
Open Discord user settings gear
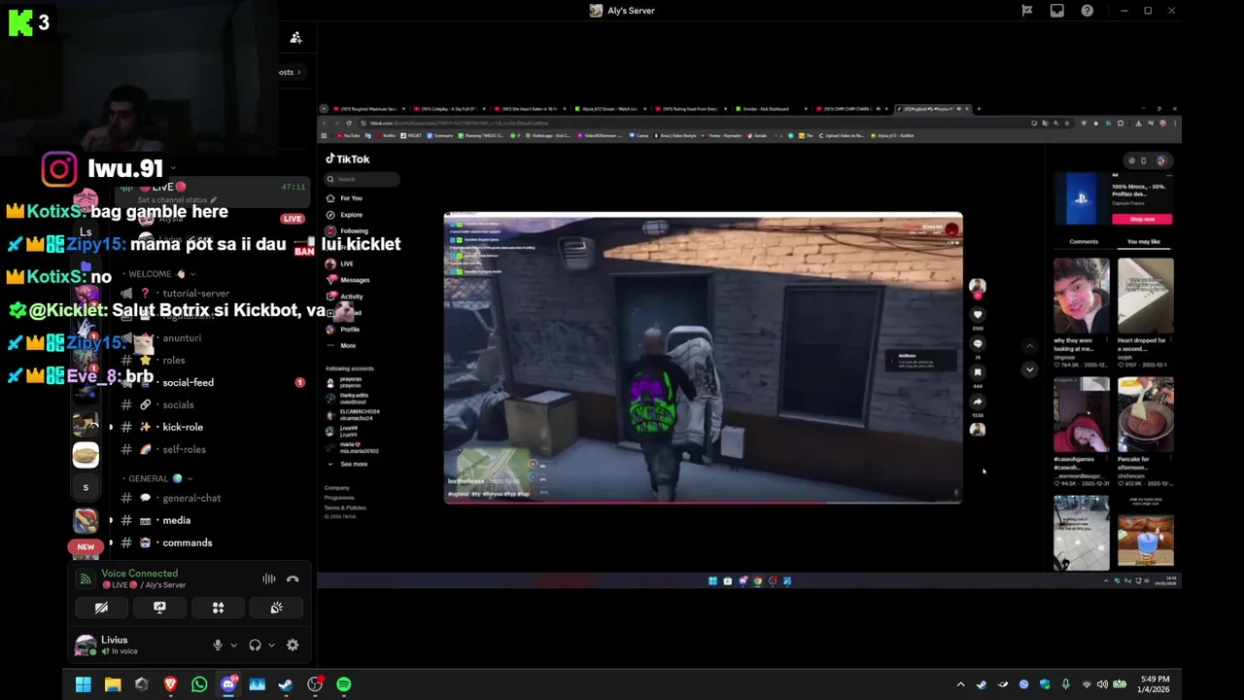[x=293, y=645]
